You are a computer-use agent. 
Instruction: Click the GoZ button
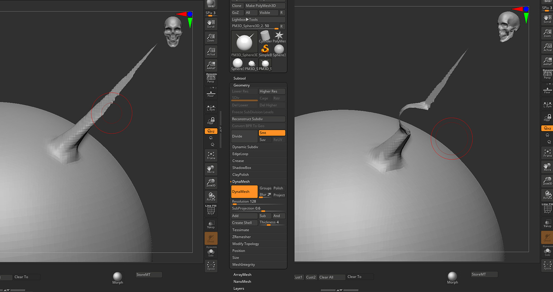pyautogui.click(x=237, y=13)
